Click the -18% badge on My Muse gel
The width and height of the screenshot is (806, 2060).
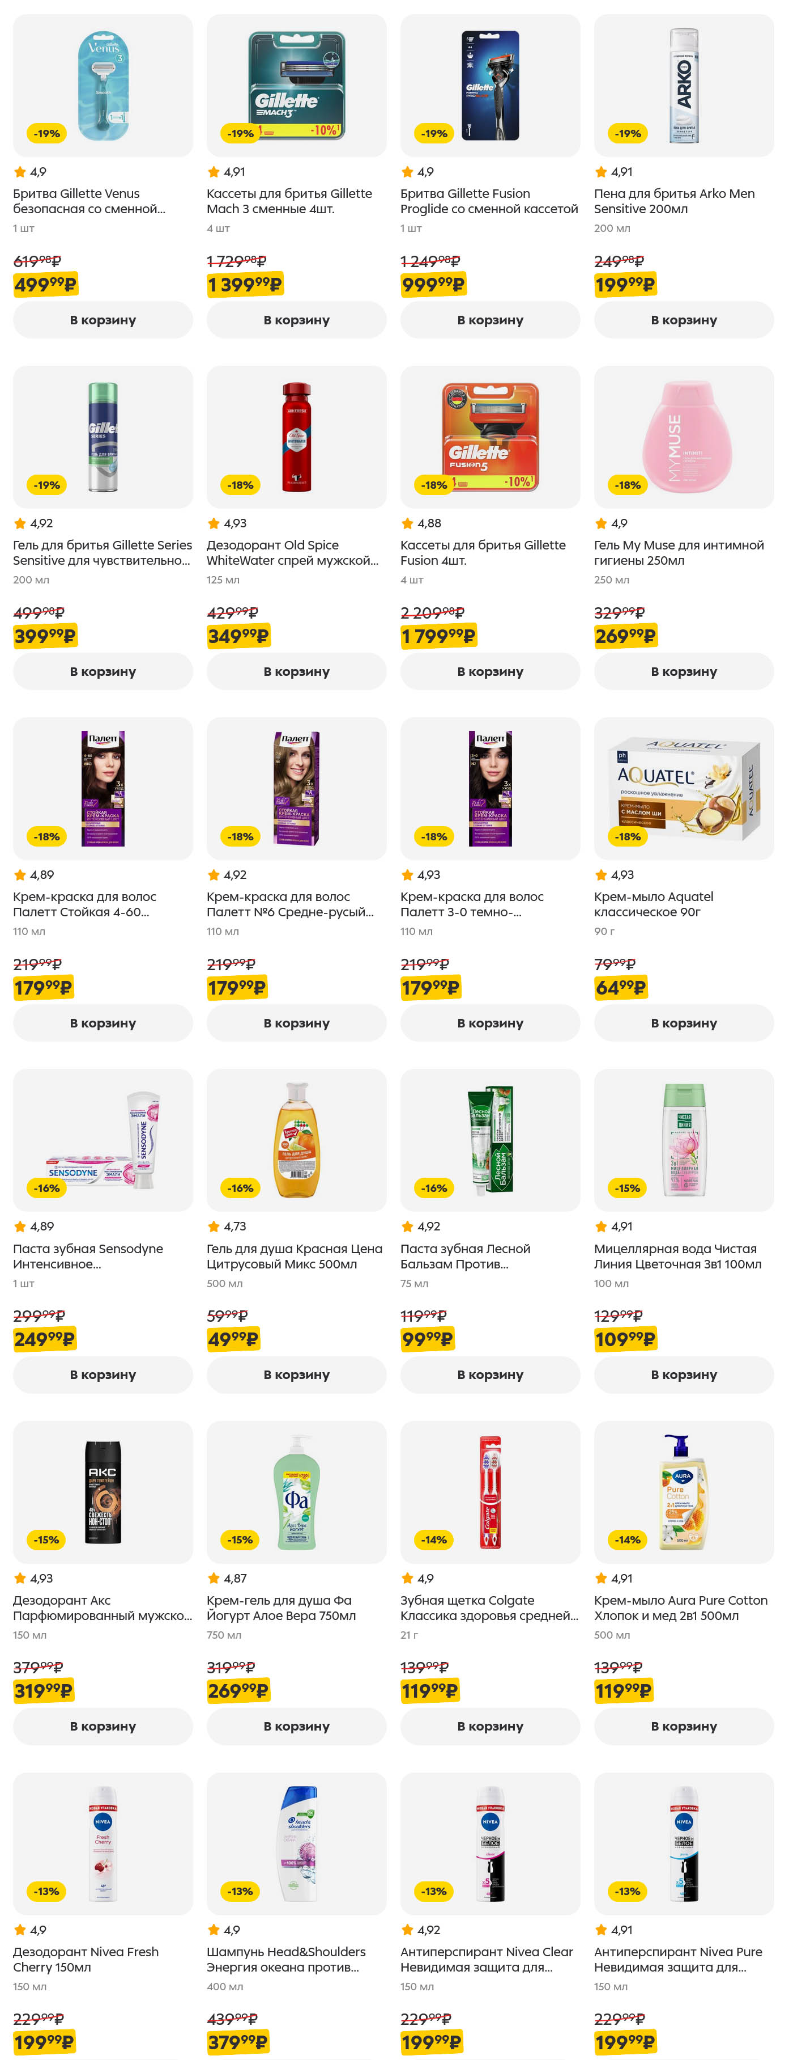tap(628, 485)
